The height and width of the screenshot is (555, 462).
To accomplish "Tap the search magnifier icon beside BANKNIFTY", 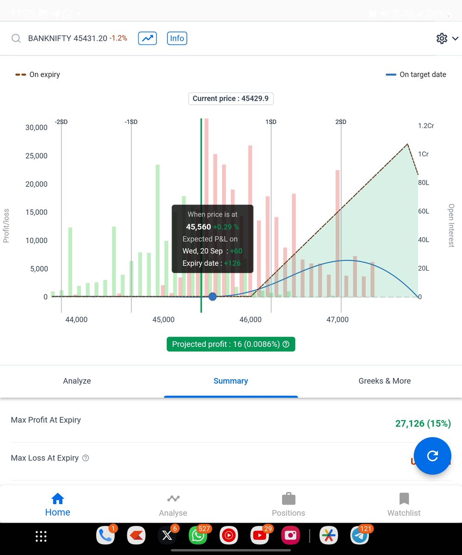I will (16, 38).
